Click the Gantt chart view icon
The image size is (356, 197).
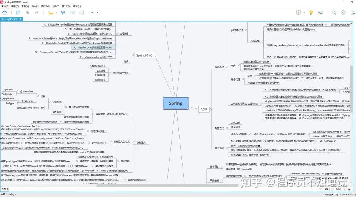320,12
